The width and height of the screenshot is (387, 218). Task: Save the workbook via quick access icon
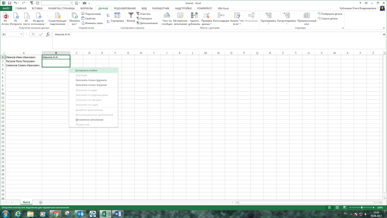click(x=9, y=3)
